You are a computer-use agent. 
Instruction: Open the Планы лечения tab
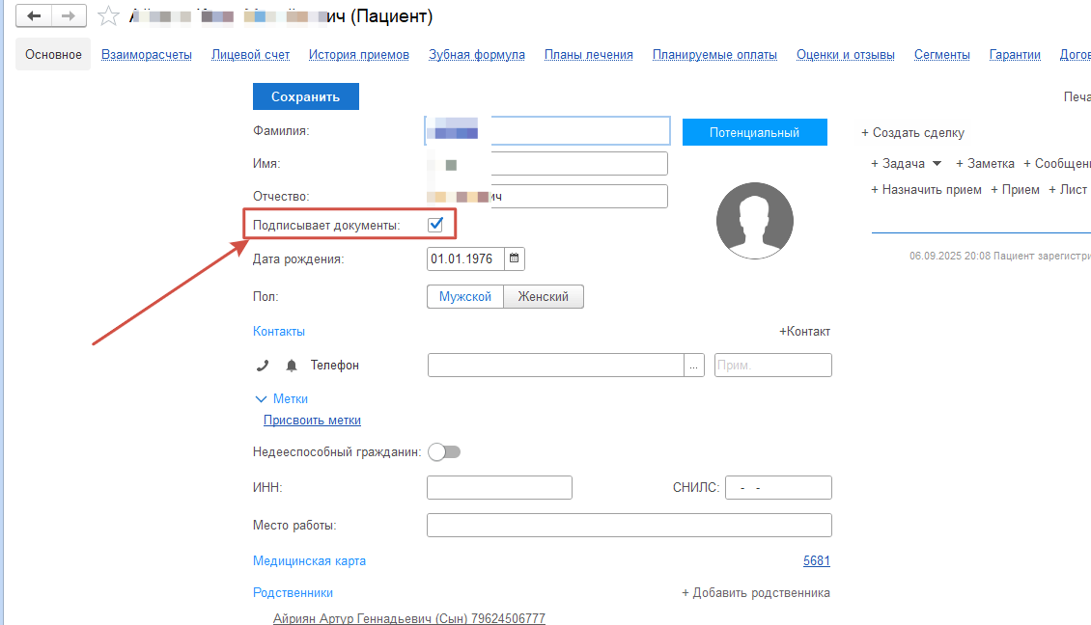click(x=589, y=54)
